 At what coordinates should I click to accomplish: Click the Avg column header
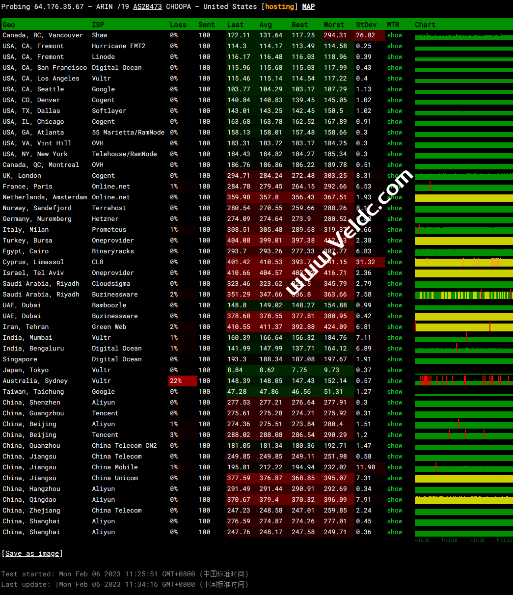(x=266, y=25)
